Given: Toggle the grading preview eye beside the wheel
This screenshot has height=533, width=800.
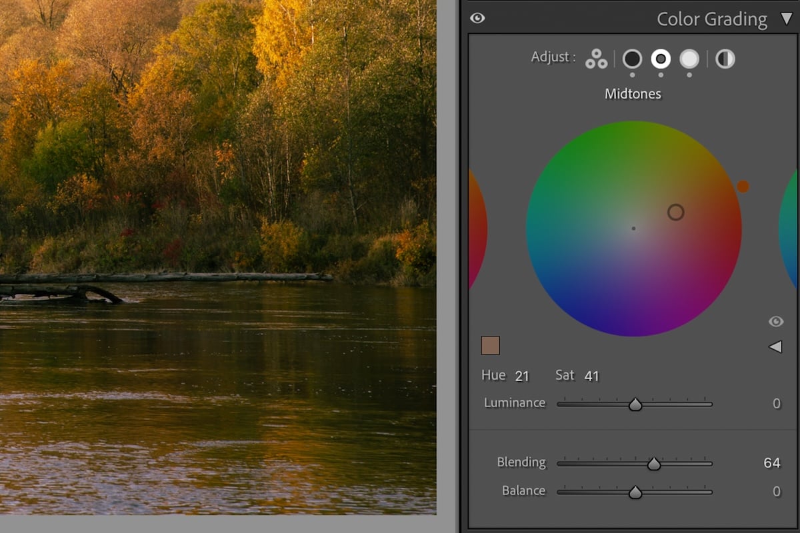Looking at the screenshot, I should (x=776, y=321).
